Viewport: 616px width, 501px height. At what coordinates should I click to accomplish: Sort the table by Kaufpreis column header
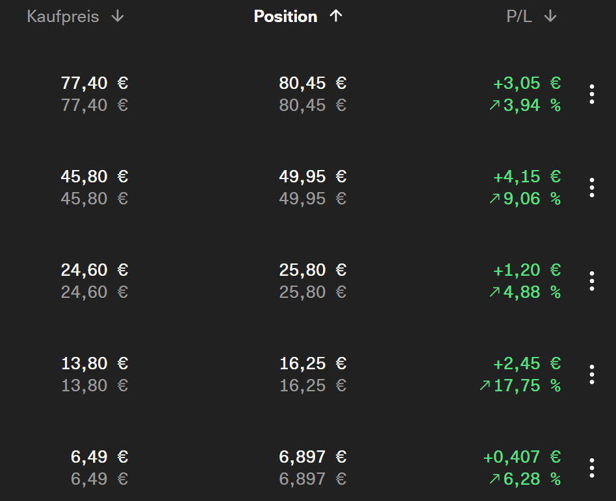[63, 17]
